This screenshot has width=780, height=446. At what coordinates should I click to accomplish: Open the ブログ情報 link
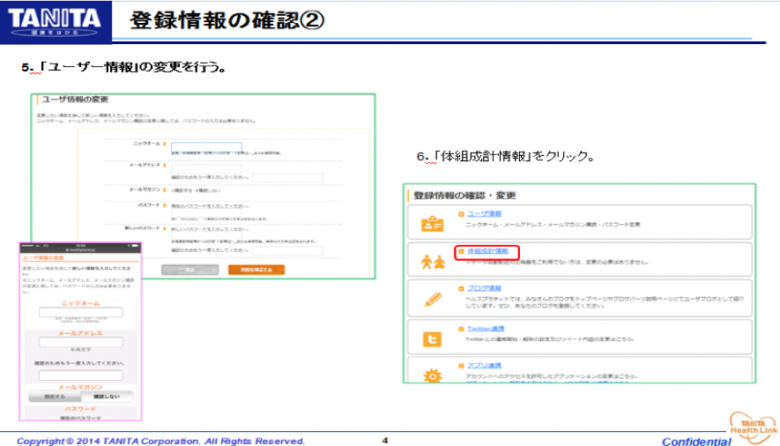click(484, 289)
